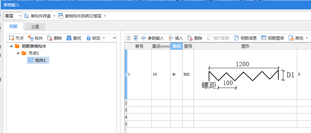The image size is (311, 133).
Task: Expand the 锁定 dropdown arrow
Action: (x=104, y=38)
